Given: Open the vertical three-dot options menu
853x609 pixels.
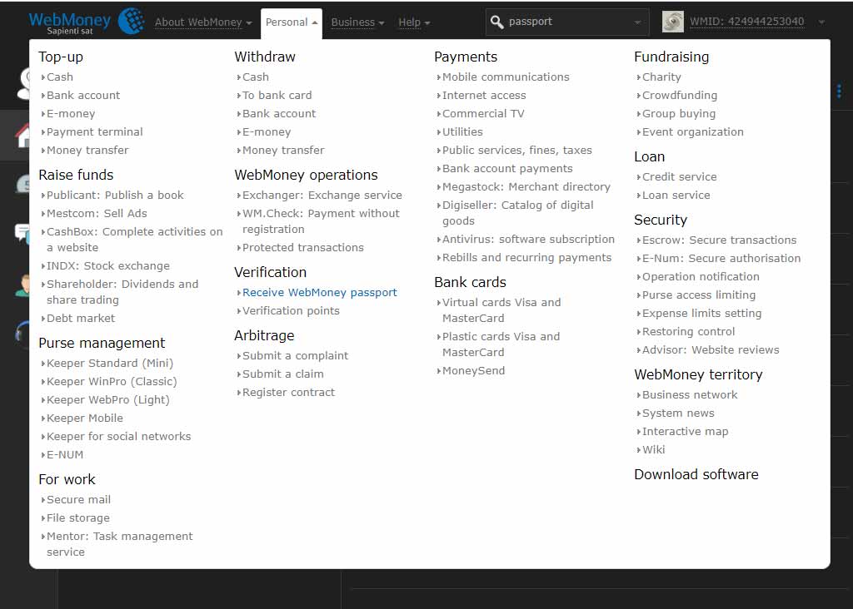Looking at the screenshot, I should (840, 92).
